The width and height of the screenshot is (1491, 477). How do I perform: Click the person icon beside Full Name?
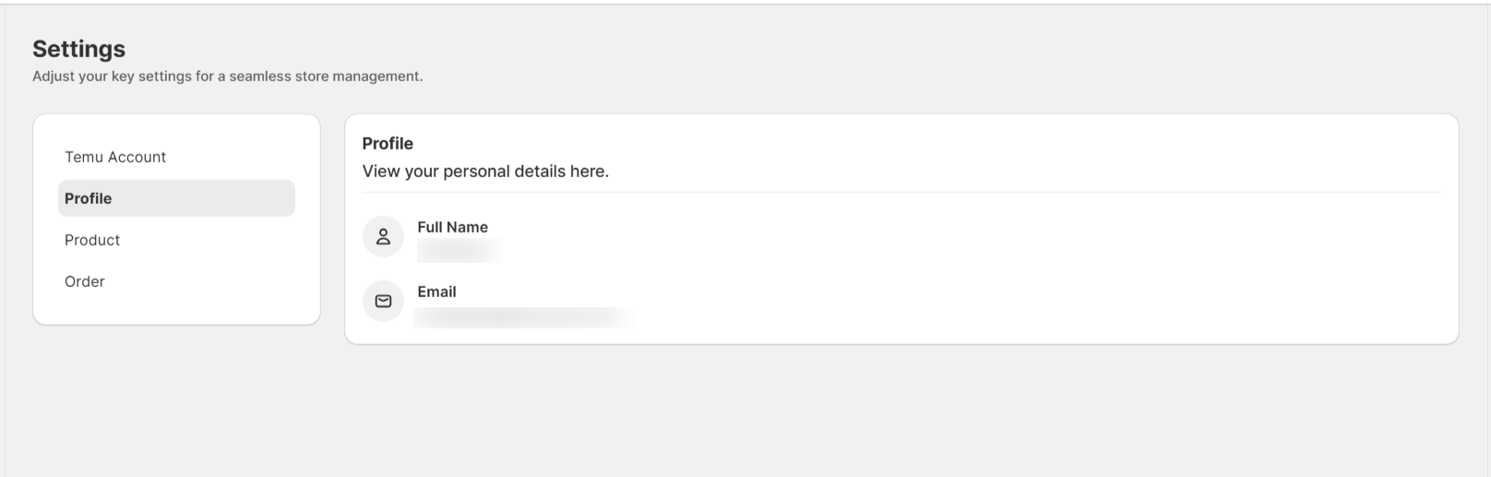pyautogui.click(x=383, y=237)
